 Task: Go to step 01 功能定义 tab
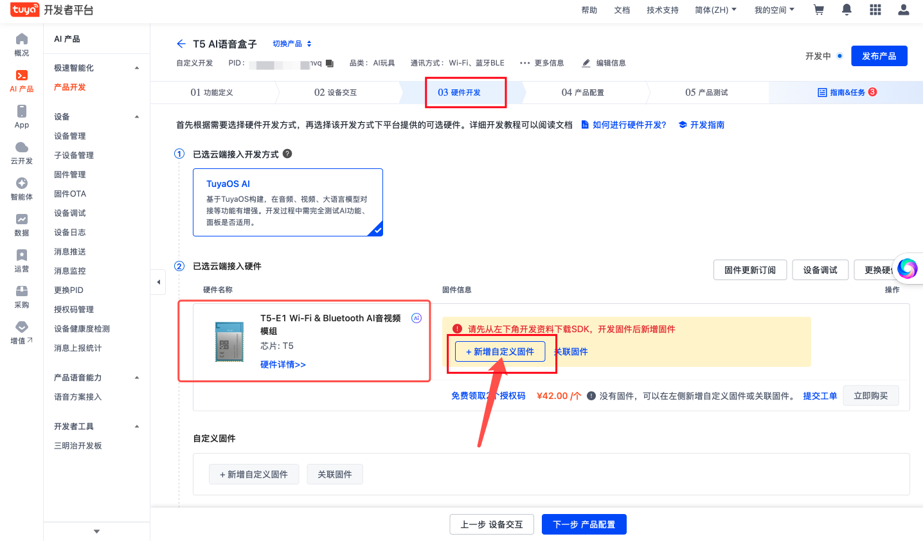coord(212,93)
